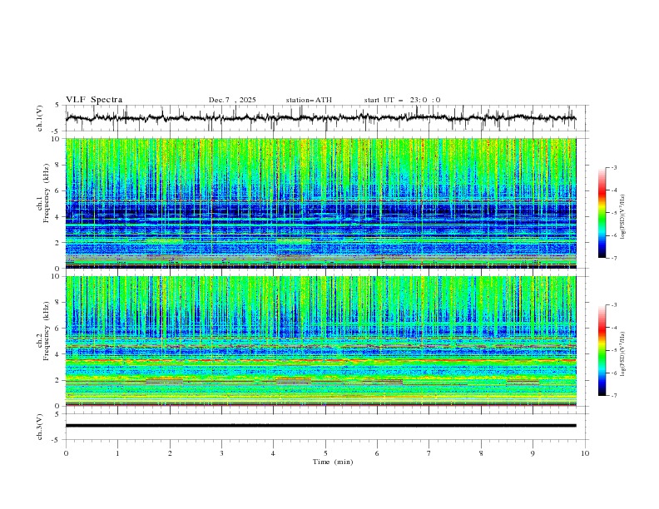659x509 pixels.
Task: Click the "-7" label on ch.1 color scale
Action: (614, 258)
